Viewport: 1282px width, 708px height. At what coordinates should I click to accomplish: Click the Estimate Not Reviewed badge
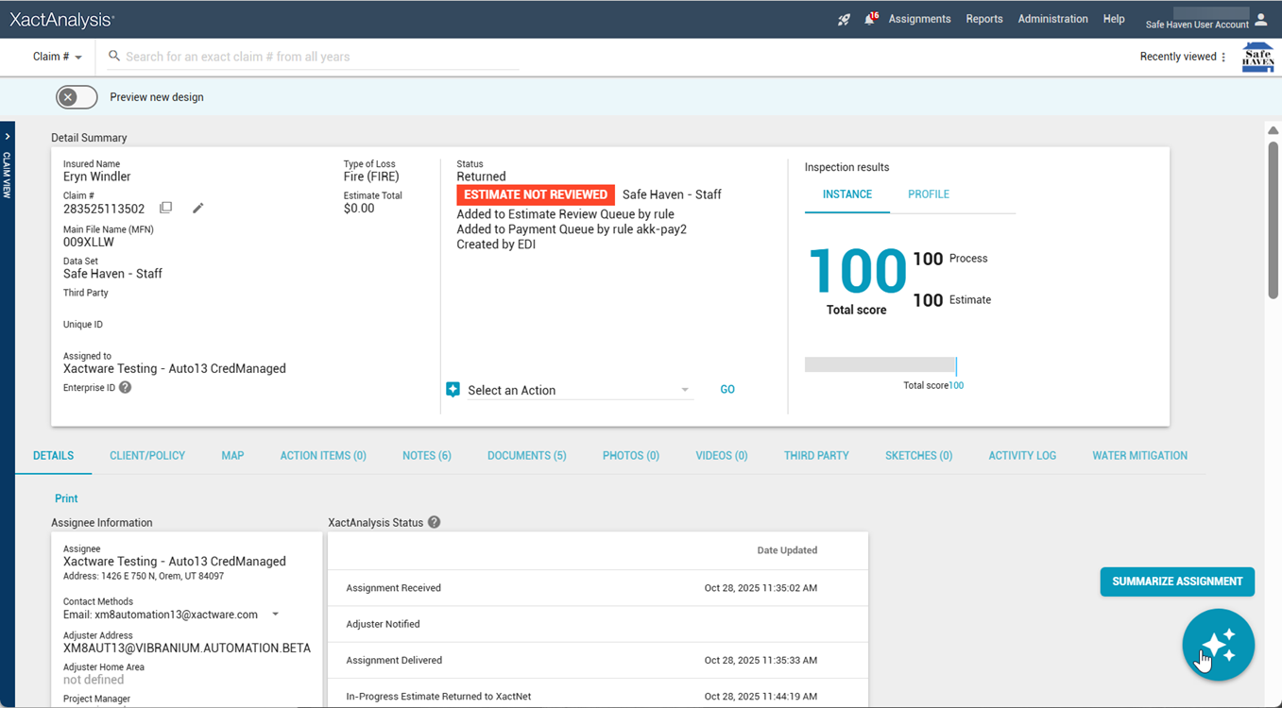coord(536,194)
